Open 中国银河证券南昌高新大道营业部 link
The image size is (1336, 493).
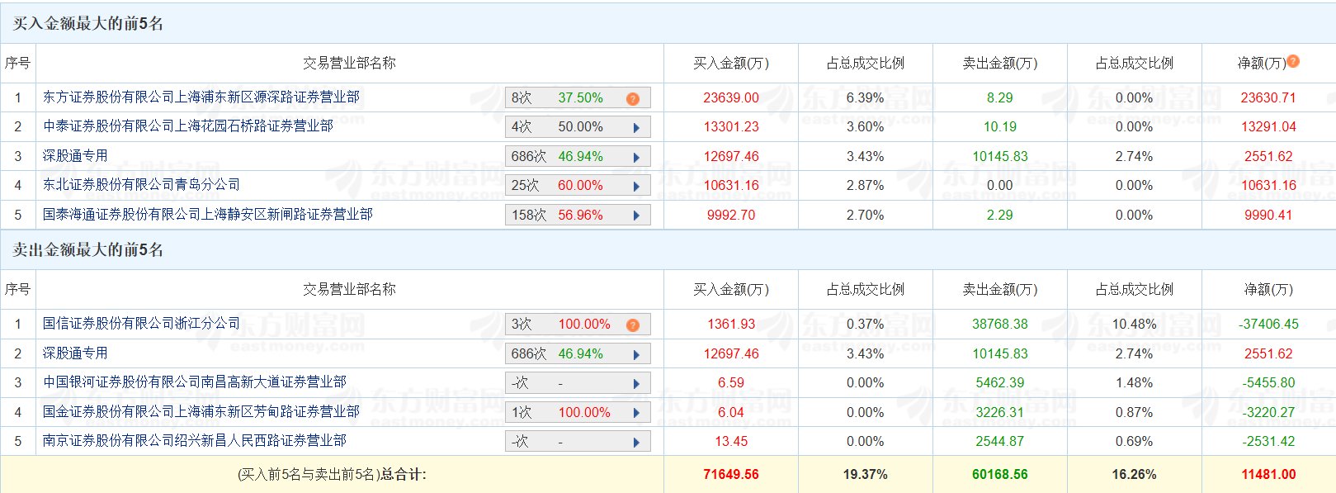pos(195,382)
